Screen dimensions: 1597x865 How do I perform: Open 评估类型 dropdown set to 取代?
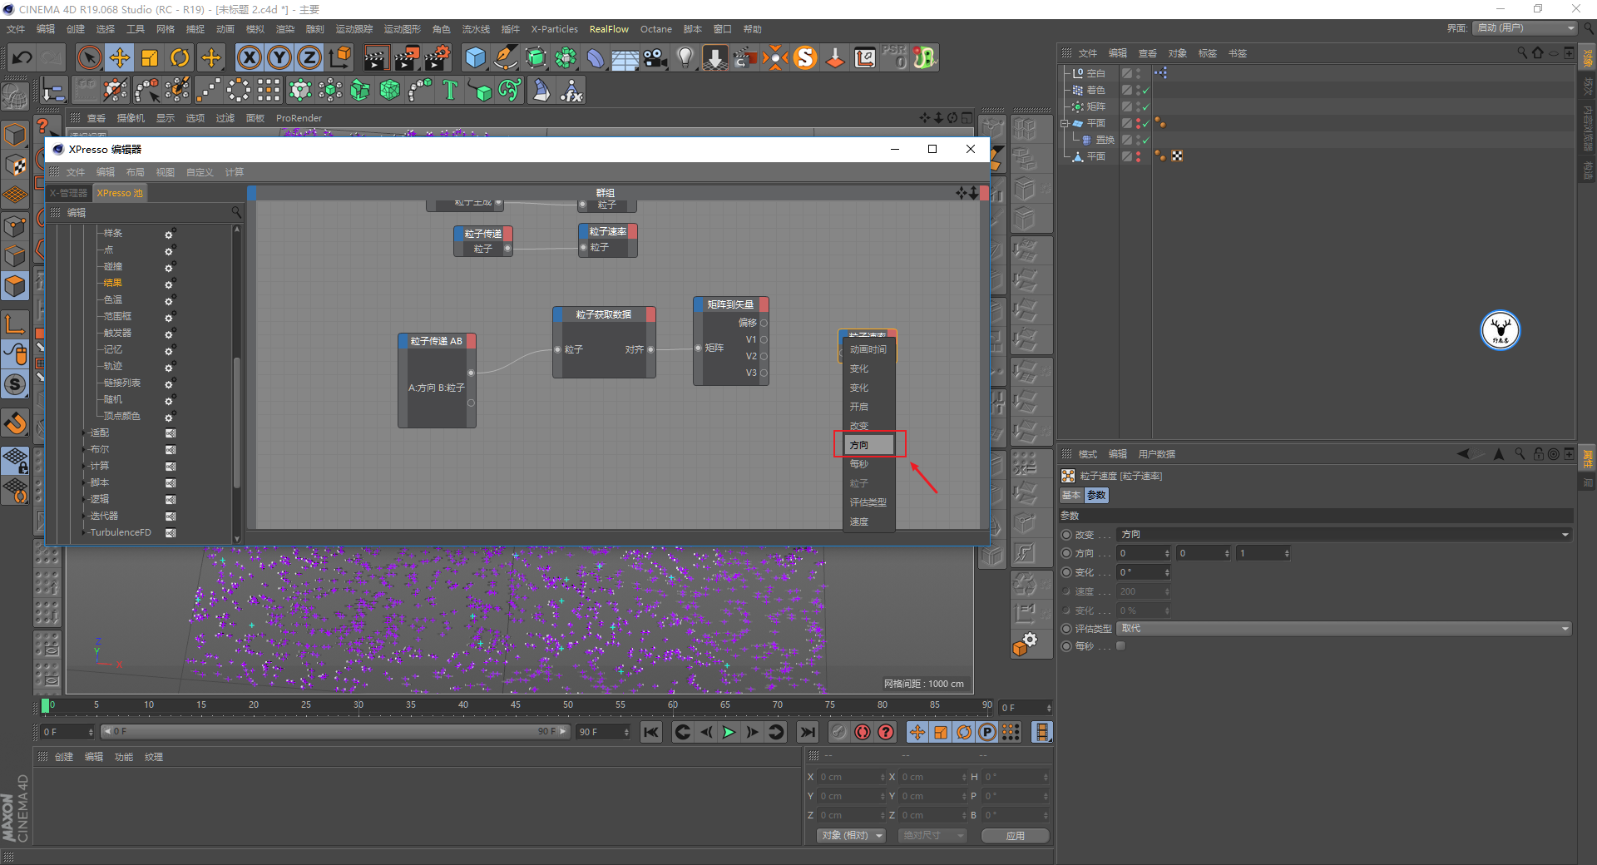(1344, 628)
